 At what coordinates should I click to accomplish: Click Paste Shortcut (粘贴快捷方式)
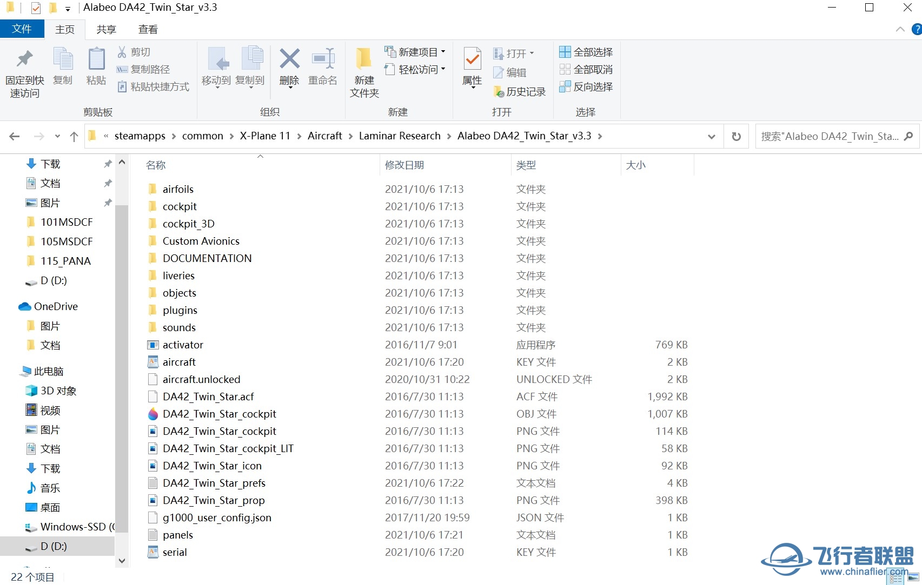pyautogui.click(x=154, y=86)
